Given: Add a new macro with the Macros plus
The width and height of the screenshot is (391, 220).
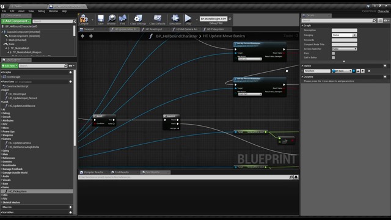Looking at the screenshot, I should click(x=71, y=207).
